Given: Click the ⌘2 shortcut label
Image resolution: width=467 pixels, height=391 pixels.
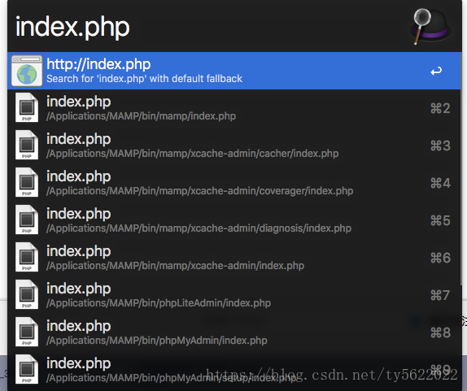Looking at the screenshot, I should click(x=440, y=108).
